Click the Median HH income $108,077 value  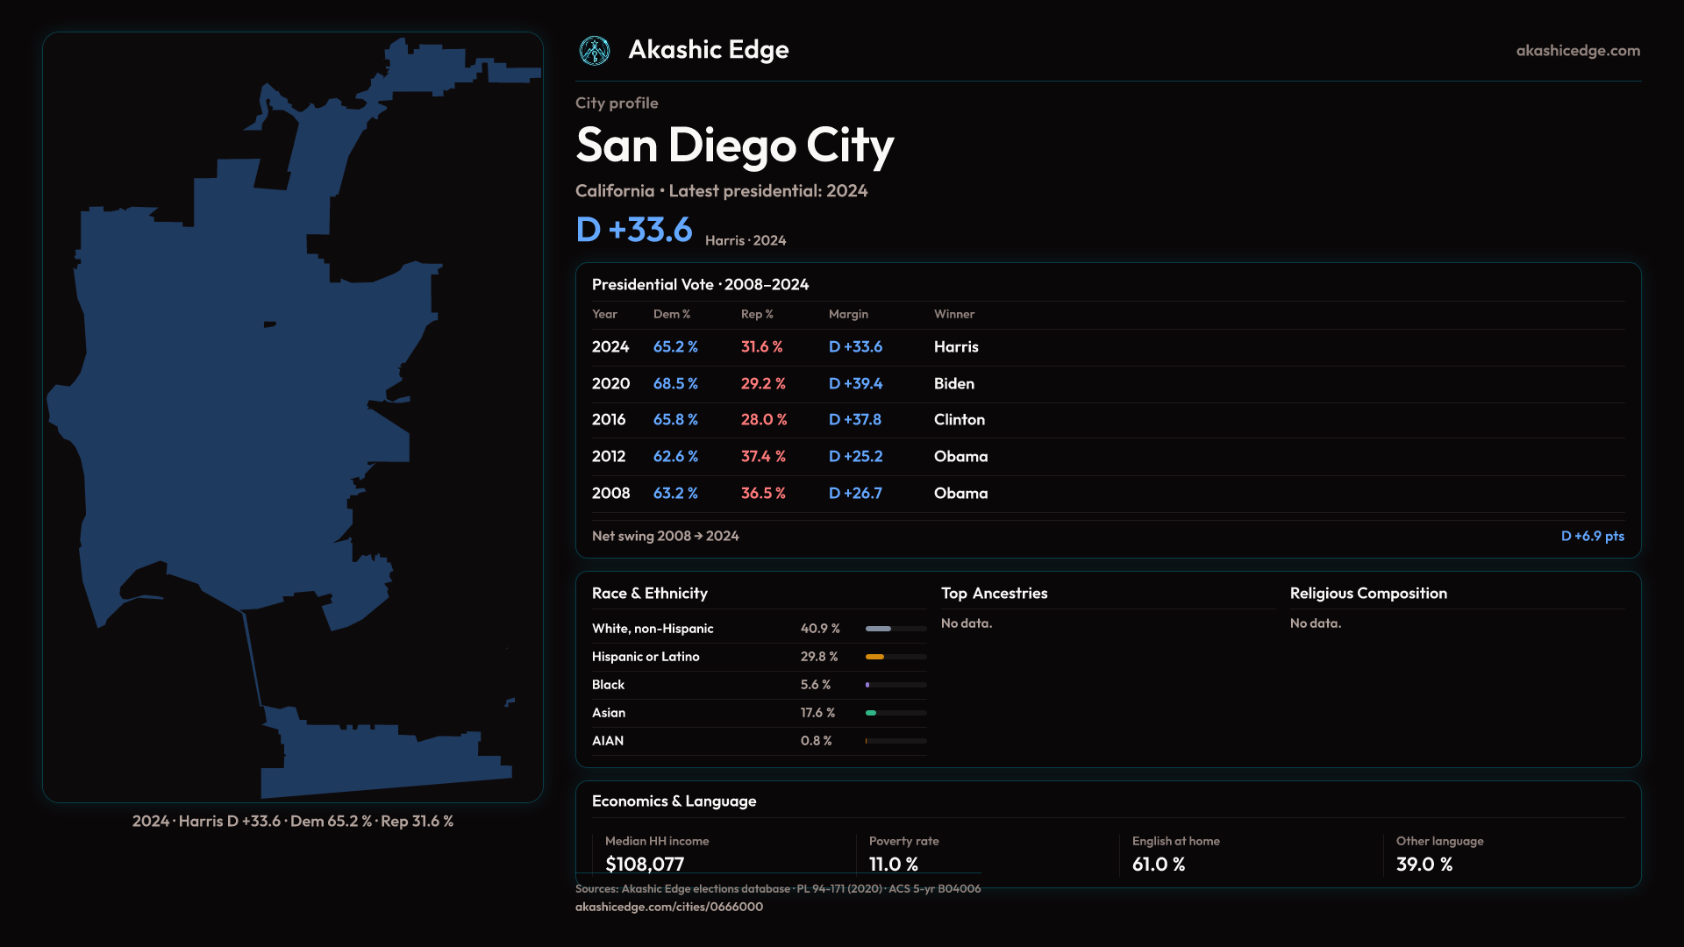645,864
